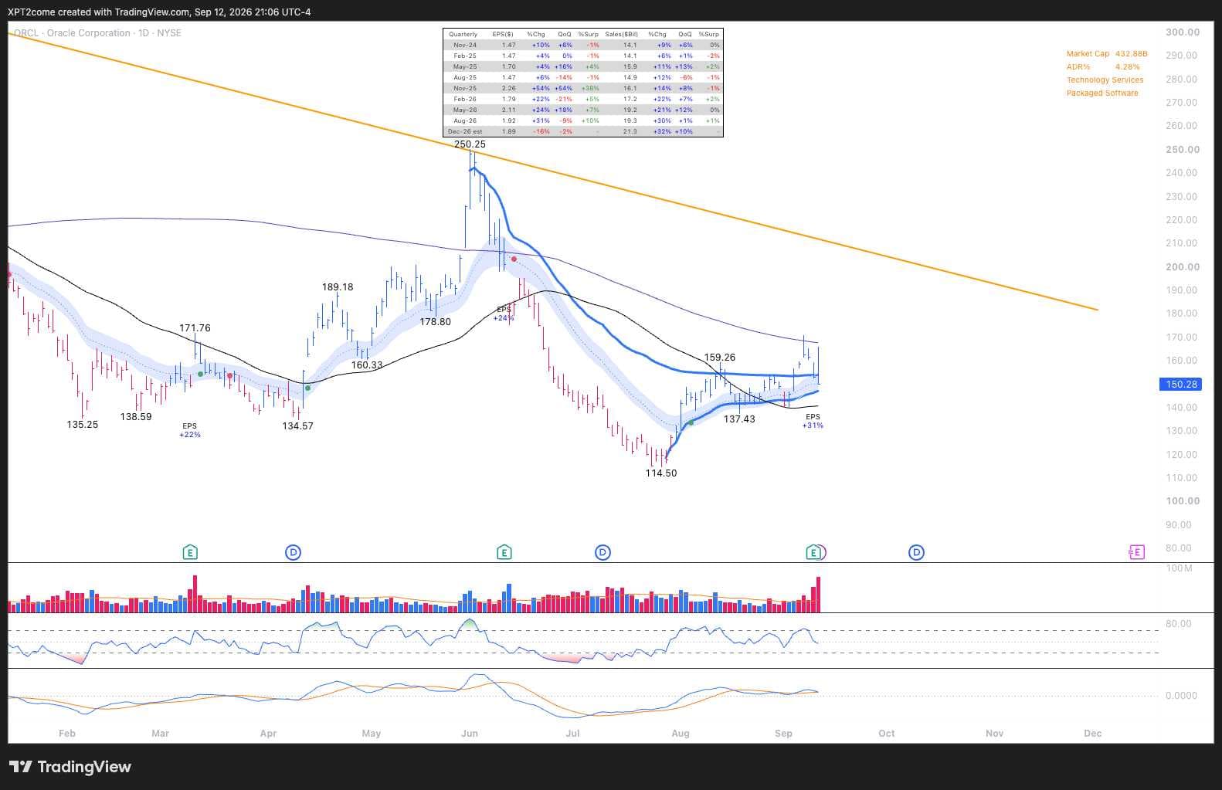
Task: Click the 0.0000 MACD axis label
Action: (1181, 696)
